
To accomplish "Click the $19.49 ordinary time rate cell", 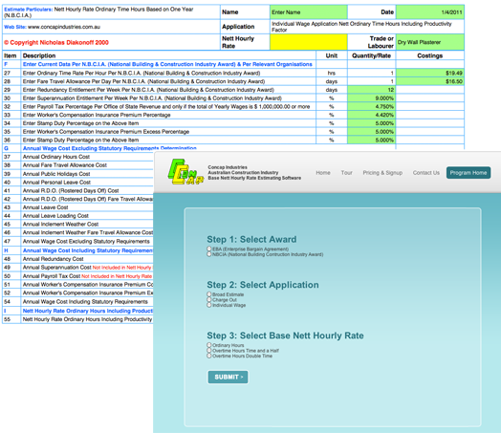I will point(429,73).
